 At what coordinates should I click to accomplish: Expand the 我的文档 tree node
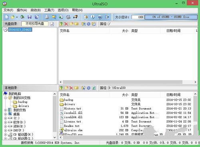[x=6, y=110]
